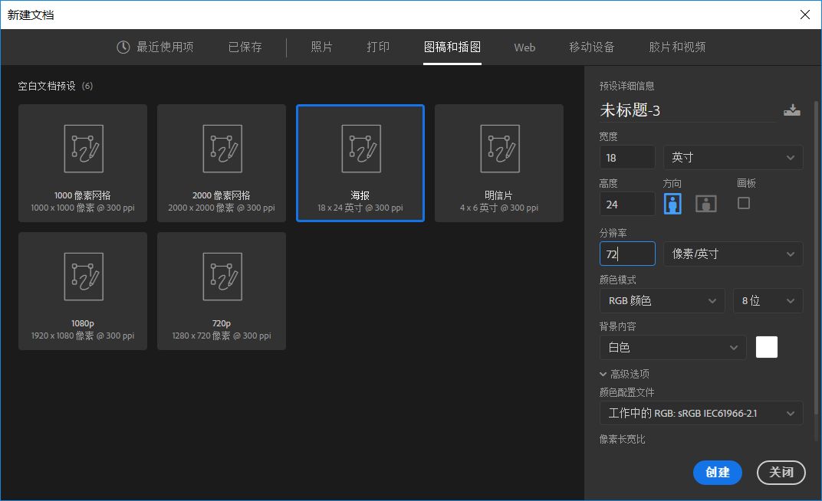
Task: Open the width unit 英寸 dropdown
Action: coord(732,157)
